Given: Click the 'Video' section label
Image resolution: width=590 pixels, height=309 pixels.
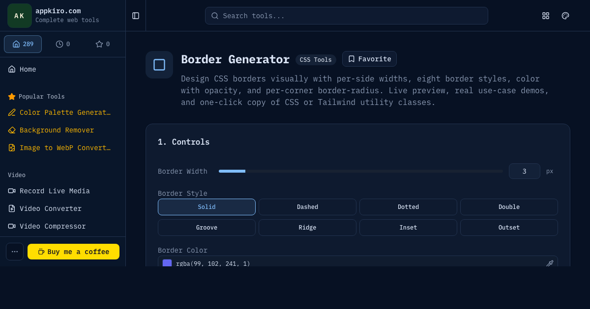Looking at the screenshot, I should (x=17, y=175).
